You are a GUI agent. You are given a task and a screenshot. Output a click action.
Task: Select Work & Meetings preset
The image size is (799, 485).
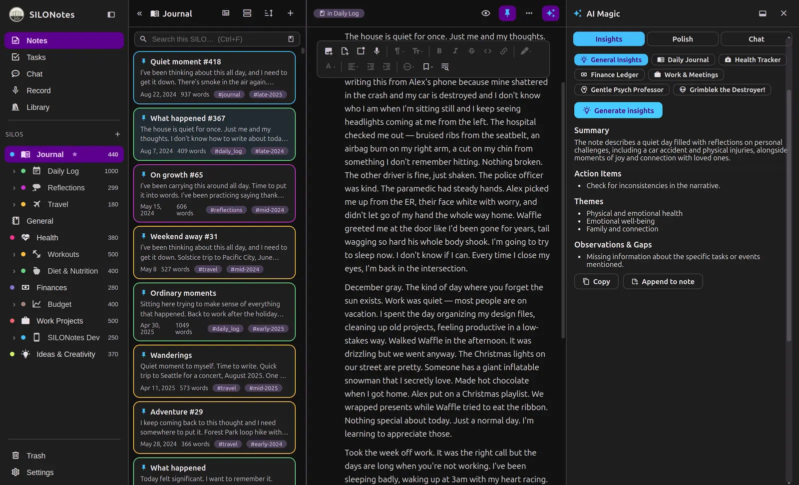tap(686, 74)
